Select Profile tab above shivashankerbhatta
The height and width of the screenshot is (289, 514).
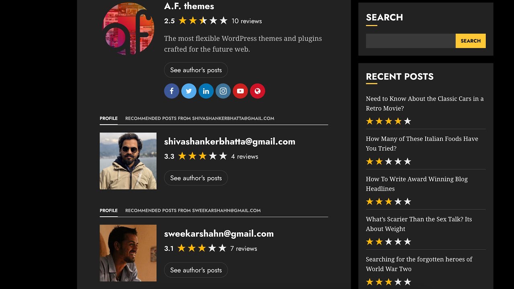pos(108,118)
